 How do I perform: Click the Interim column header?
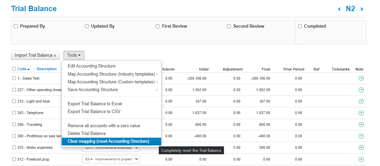point(169,69)
